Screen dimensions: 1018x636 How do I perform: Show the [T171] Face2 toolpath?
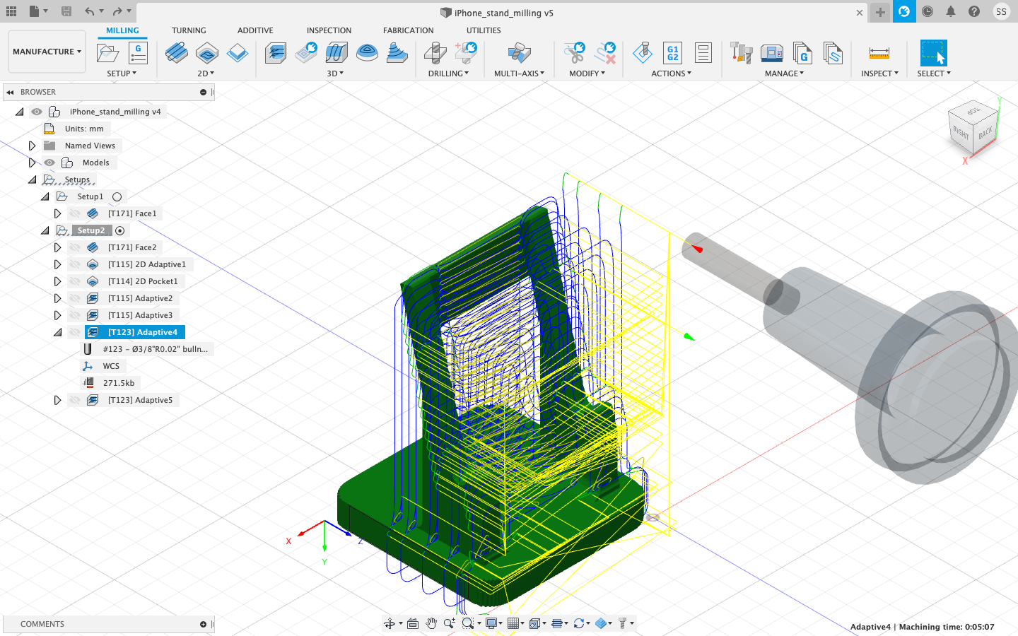pos(75,247)
